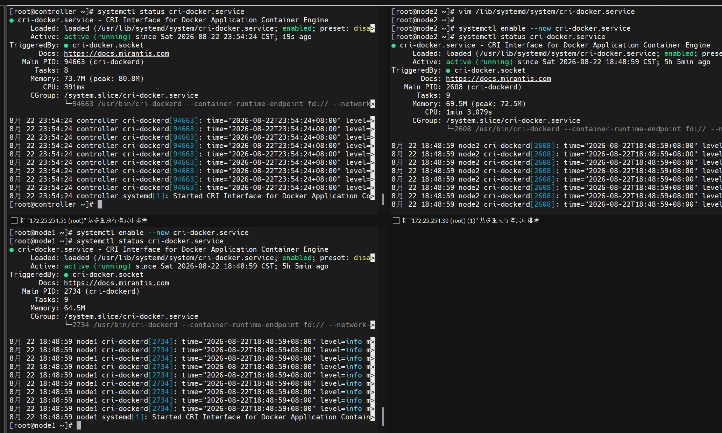Click process line "2734 /usr/bin/cri-dockerd"

(125, 325)
